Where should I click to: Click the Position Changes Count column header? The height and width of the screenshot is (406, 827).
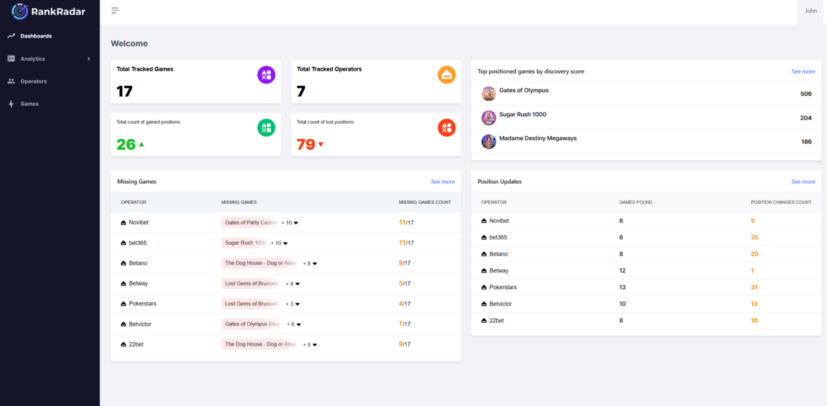click(x=781, y=203)
